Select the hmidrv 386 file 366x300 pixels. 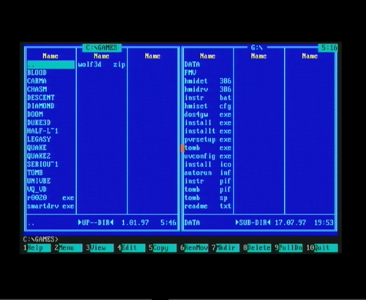(208, 89)
